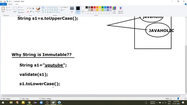Select the Right arrow shape
Screen dimensions: 187x105
52,10
